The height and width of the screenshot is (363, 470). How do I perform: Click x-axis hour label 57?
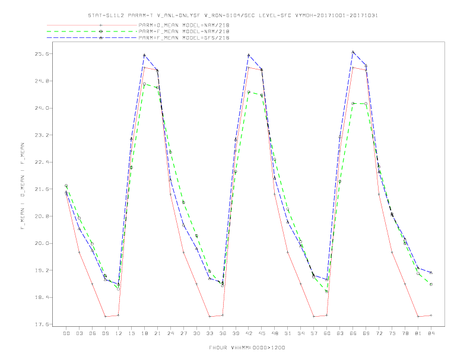point(314,333)
